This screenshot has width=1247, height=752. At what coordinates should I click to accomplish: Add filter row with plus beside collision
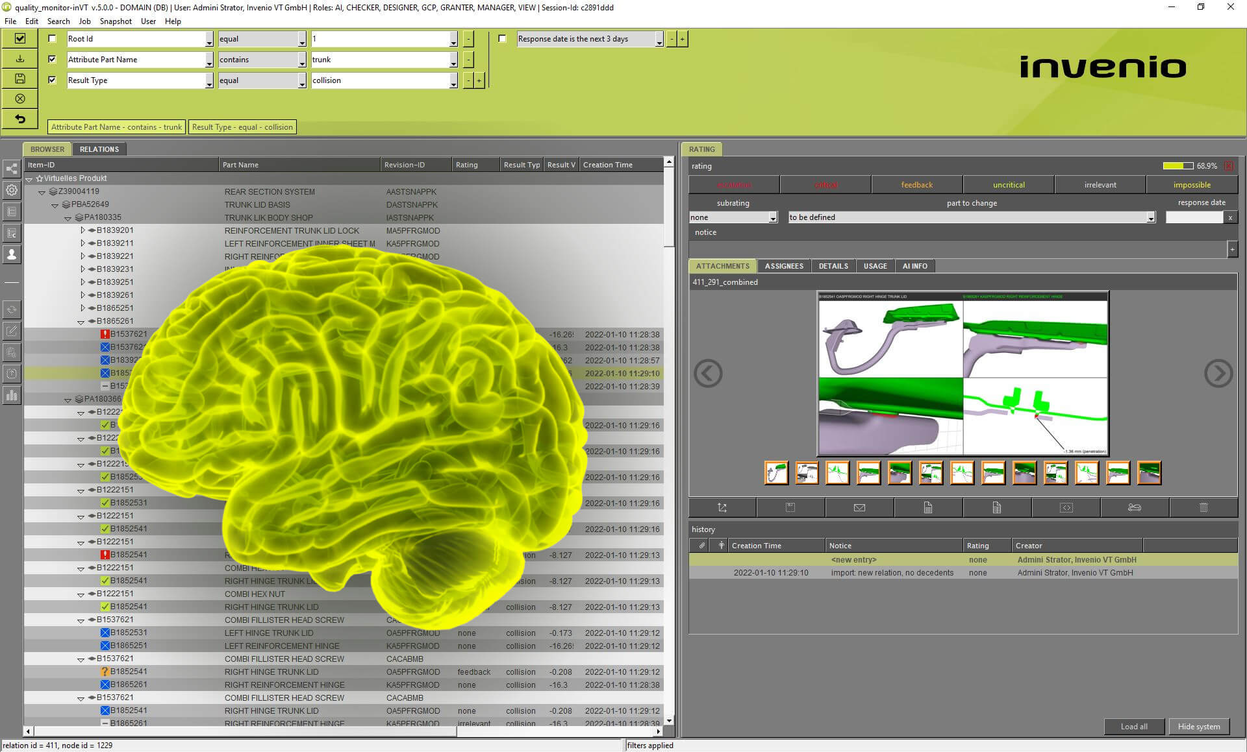pyautogui.click(x=479, y=80)
